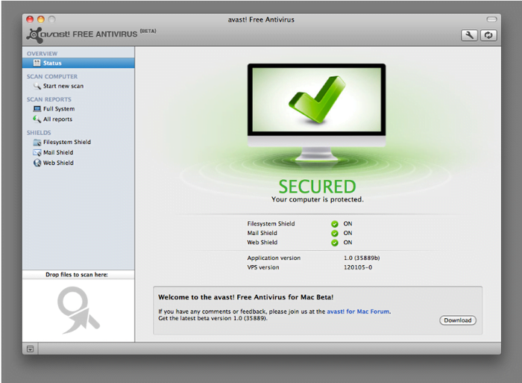Select Start new scan in sidebar
522x383 pixels.
tap(63, 86)
